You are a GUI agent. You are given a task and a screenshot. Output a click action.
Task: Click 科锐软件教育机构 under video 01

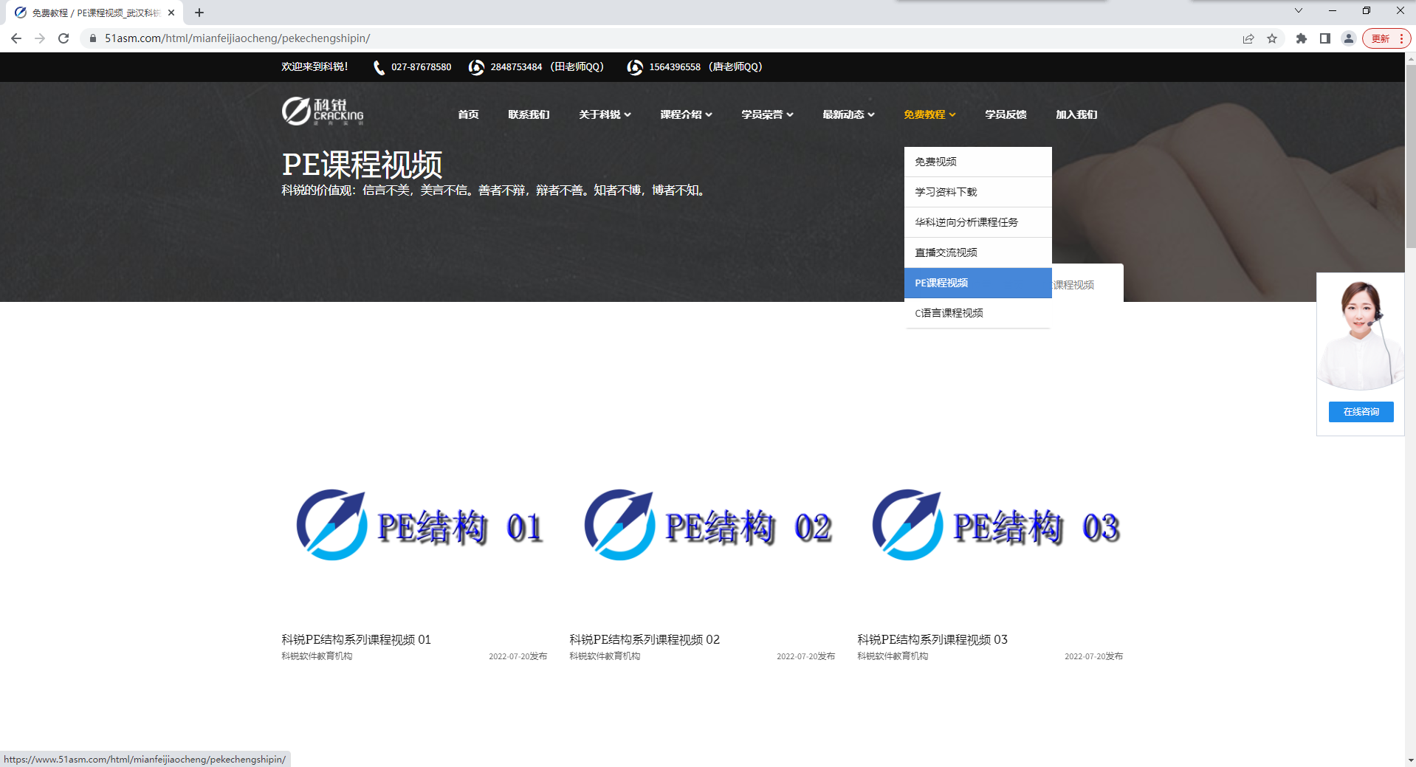tap(317, 656)
